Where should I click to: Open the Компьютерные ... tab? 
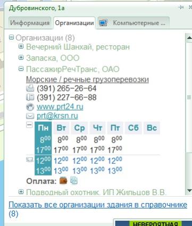click(133, 23)
